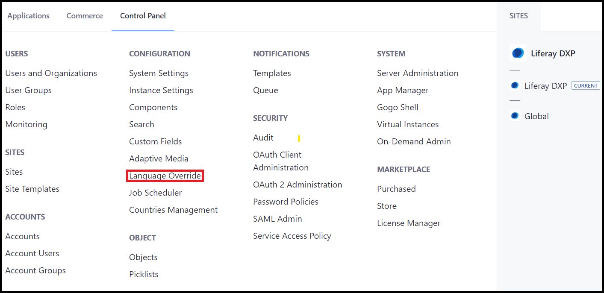Open Search configuration
604x293 pixels.
(141, 124)
